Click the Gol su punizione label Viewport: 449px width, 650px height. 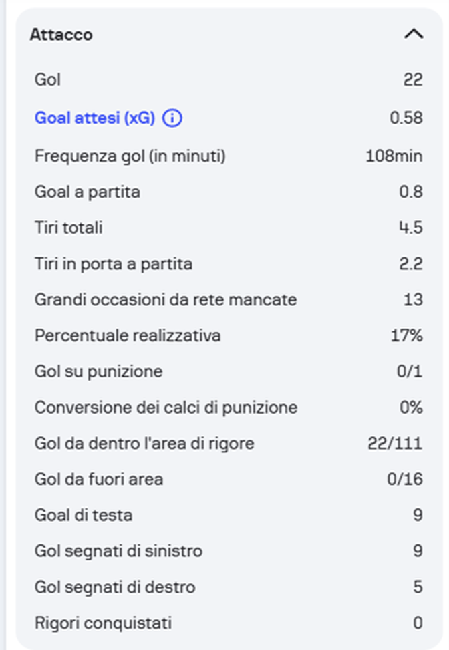(x=99, y=371)
